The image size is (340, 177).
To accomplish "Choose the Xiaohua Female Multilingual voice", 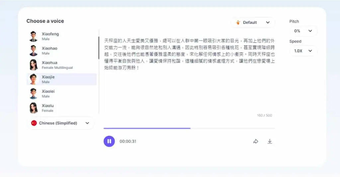I will 61,65.
